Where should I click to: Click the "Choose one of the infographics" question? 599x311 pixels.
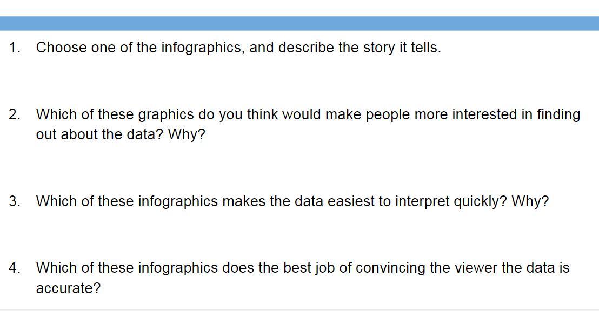pos(238,48)
